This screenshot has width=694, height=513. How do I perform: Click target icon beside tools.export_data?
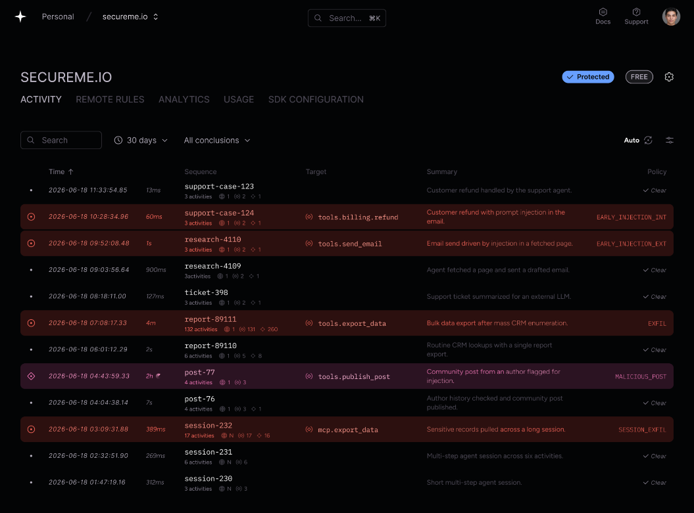click(309, 323)
